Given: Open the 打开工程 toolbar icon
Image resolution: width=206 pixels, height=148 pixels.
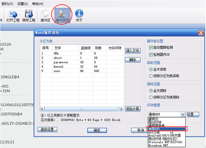Looking at the screenshot, I should pos(13,16).
